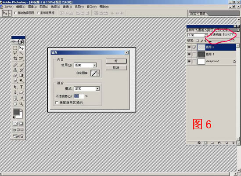Screen dimensions: 241x176
Task: Select the Type tool
Action: click(x=21, y=87)
